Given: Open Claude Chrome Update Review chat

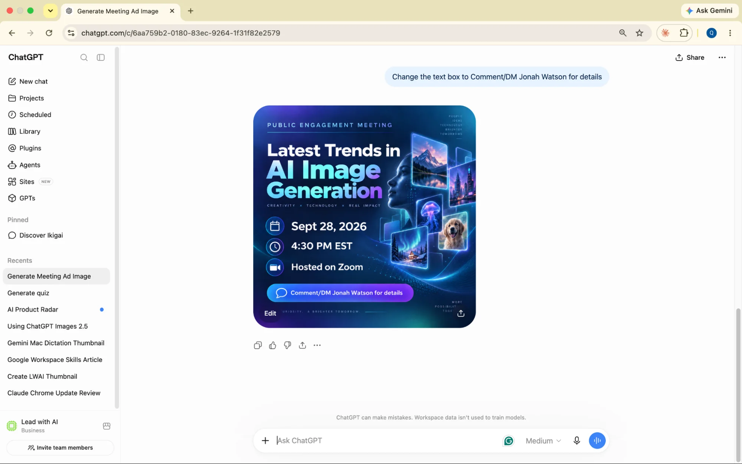Looking at the screenshot, I should click(x=56, y=393).
